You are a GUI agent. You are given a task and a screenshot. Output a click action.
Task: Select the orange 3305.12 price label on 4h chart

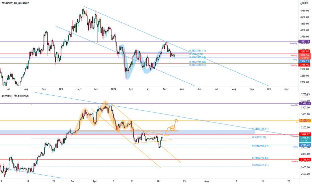pyautogui.click(x=305, y=120)
